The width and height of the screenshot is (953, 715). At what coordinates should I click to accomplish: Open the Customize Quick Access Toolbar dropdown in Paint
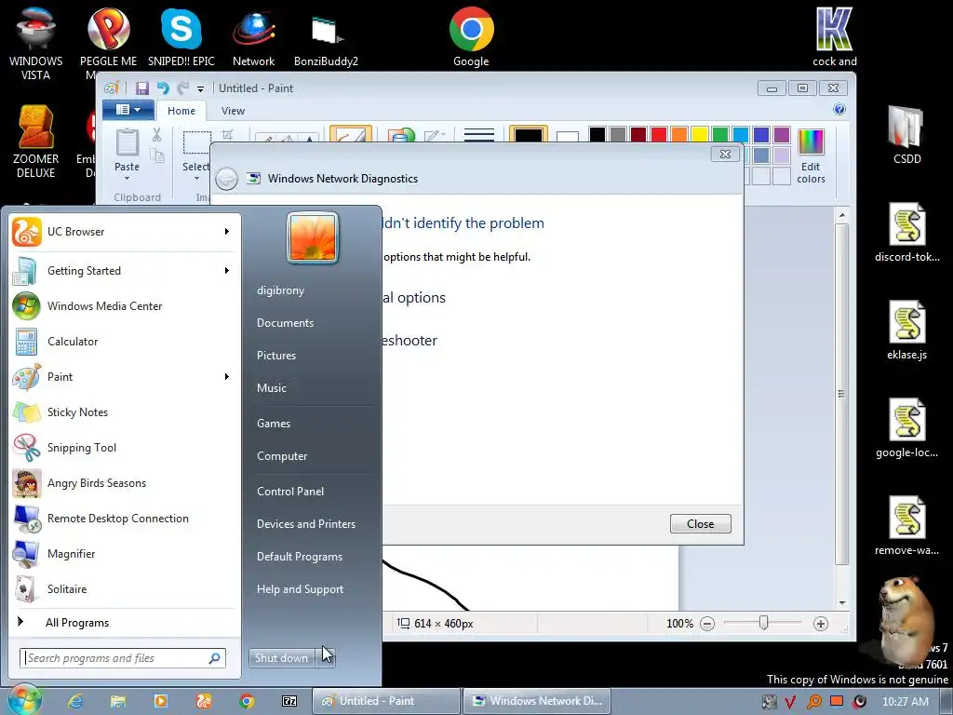pos(201,88)
